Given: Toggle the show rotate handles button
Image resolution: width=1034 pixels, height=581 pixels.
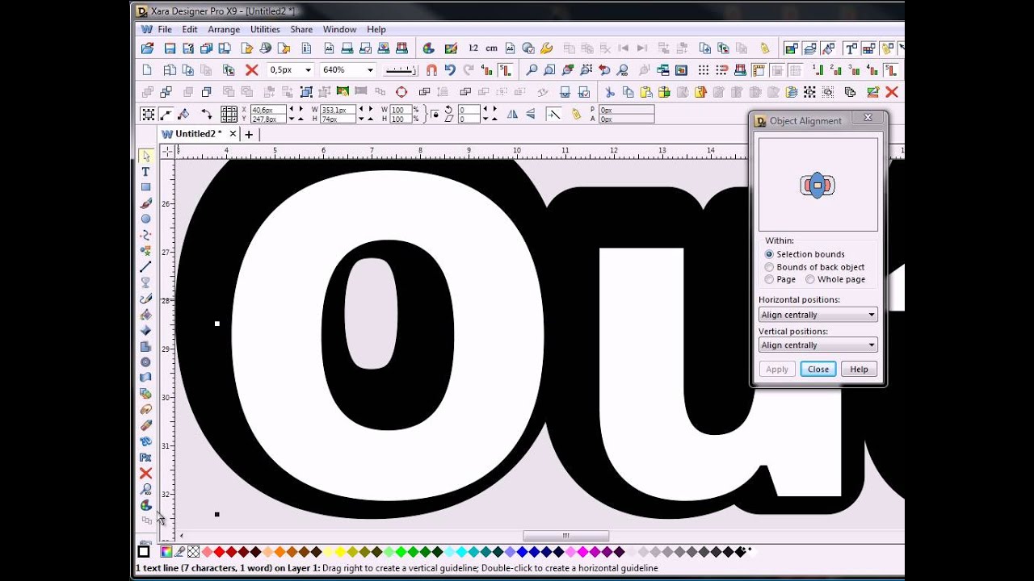Looking at the screenshot, I should pyautogui.click(x=206, y=115).
